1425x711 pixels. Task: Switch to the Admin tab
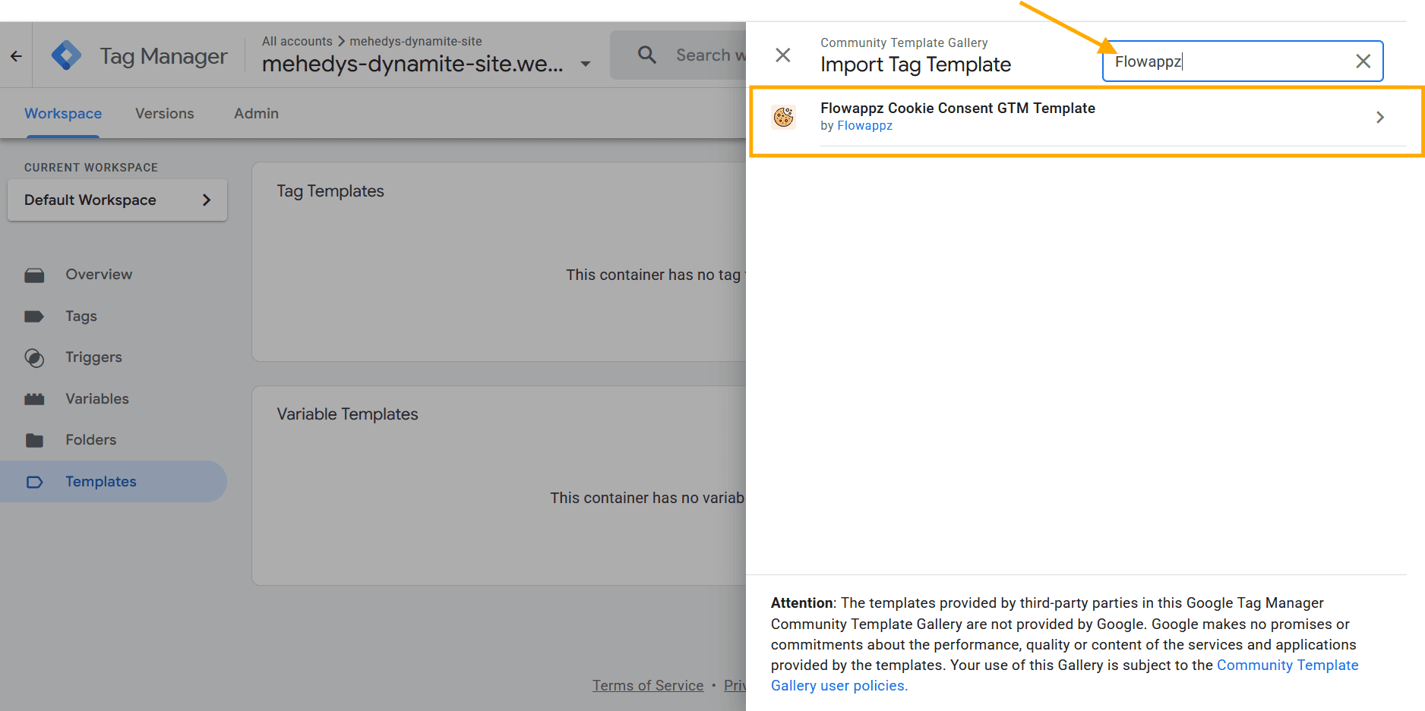click(256, 113)
